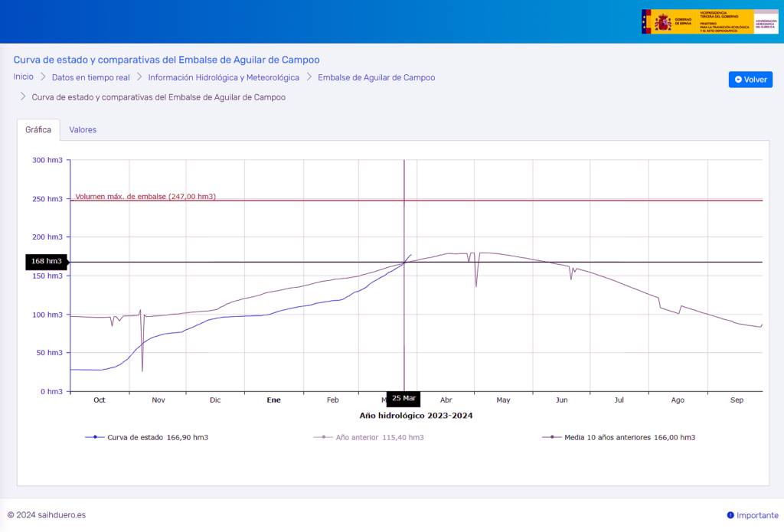784x532 pixels.
Task: Click the 25 Mar date marker on chart
Action: coord(403,399)
